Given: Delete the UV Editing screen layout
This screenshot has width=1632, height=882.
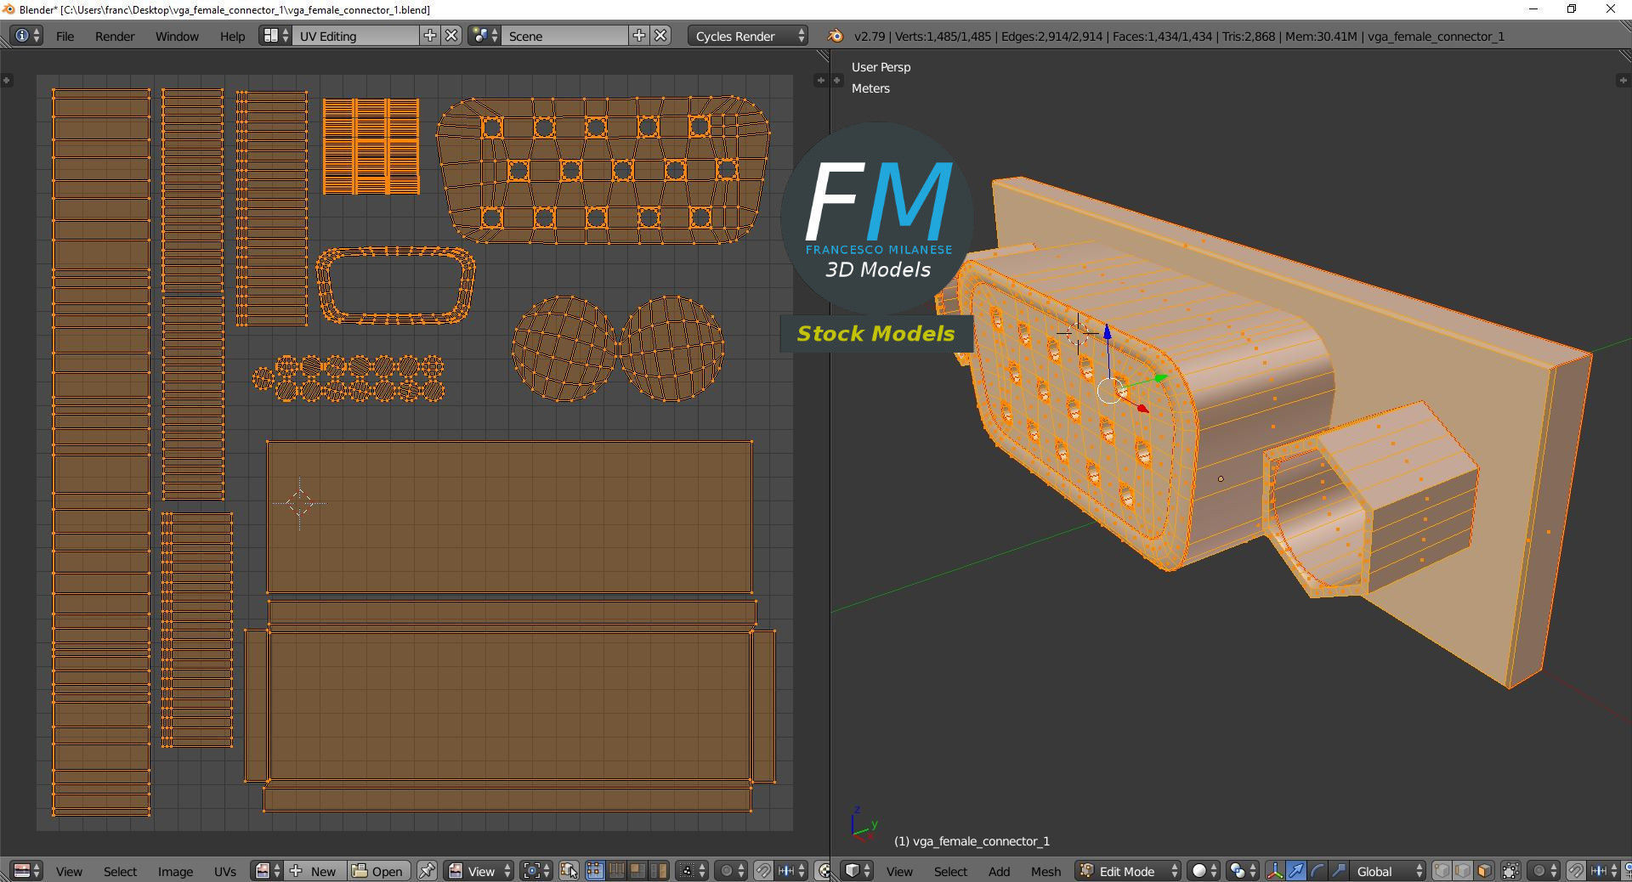Looking at the screenshot, I should pyautogui.click(x=451, y=36).
